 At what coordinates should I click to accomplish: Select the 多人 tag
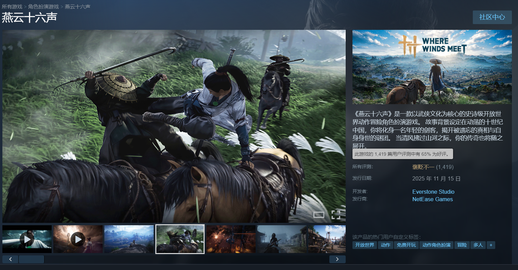tap(478, 245)
